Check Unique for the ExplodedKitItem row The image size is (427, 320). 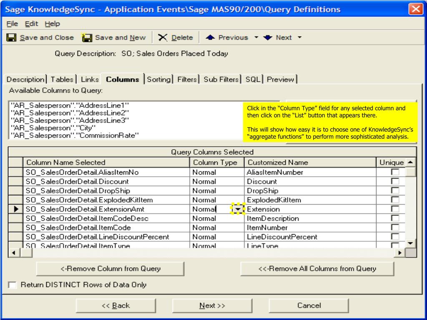(395, 200)
